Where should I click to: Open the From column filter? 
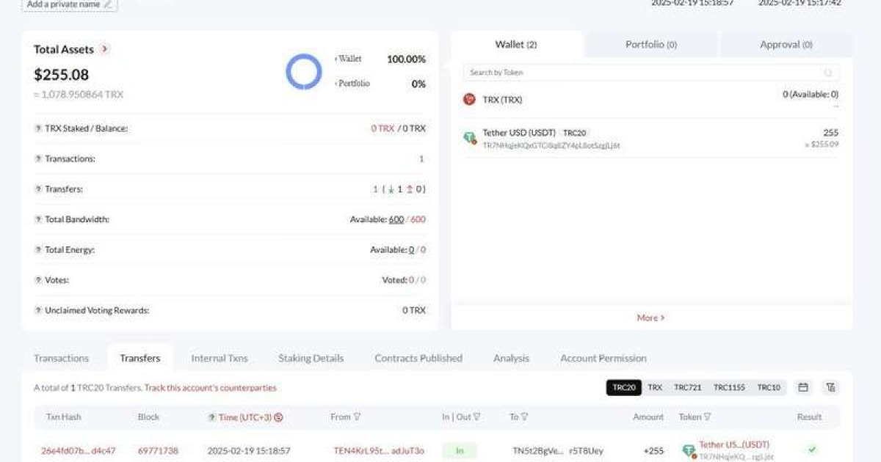[x=358, y=417]
